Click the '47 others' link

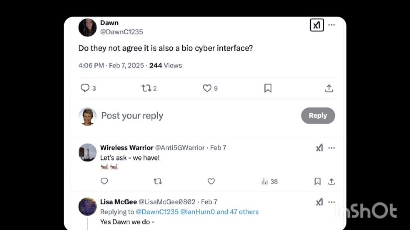click(x=242, y=212)
